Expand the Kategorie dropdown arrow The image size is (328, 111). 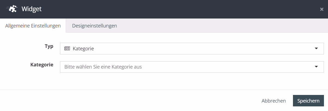click(316, 67)
